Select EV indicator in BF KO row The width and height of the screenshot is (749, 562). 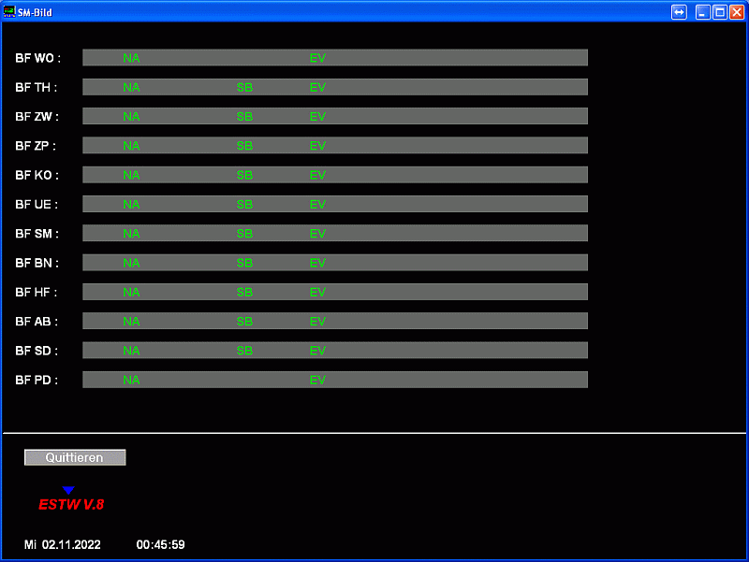(317, 175)
